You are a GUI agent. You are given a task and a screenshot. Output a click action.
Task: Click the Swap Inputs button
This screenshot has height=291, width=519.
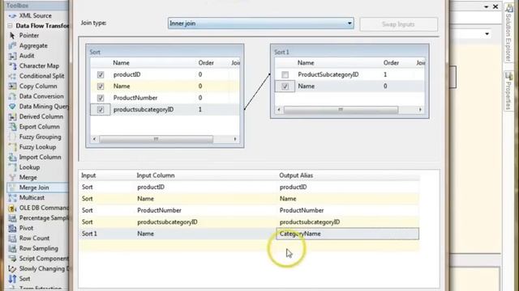398,24
